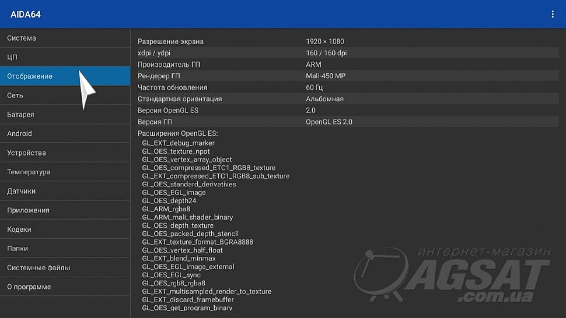566x318 pixels.
Task: Select the GL_EXT_debug_marker line
Action: tap(179, 143)
